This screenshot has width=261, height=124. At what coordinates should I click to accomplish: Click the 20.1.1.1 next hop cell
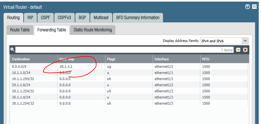[x=66, y=67]
